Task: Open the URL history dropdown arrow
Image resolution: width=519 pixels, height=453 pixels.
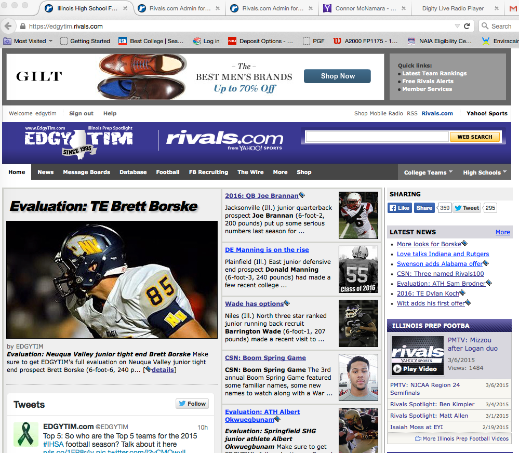Action: 457,26
